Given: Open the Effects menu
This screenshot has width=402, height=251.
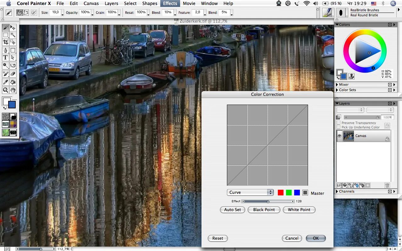Looking at the screenshot, I should pos(170,3).
